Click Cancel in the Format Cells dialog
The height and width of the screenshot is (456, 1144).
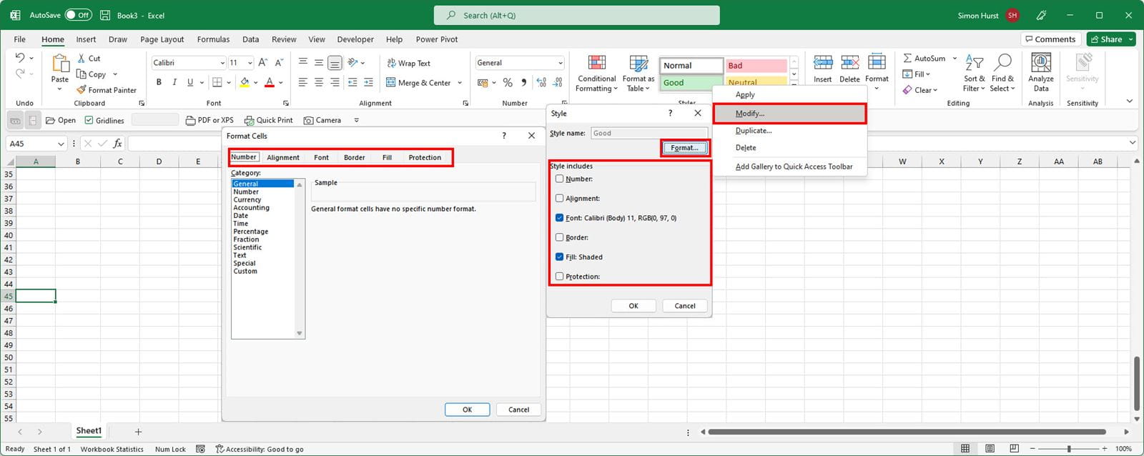(x=518, y=410)
